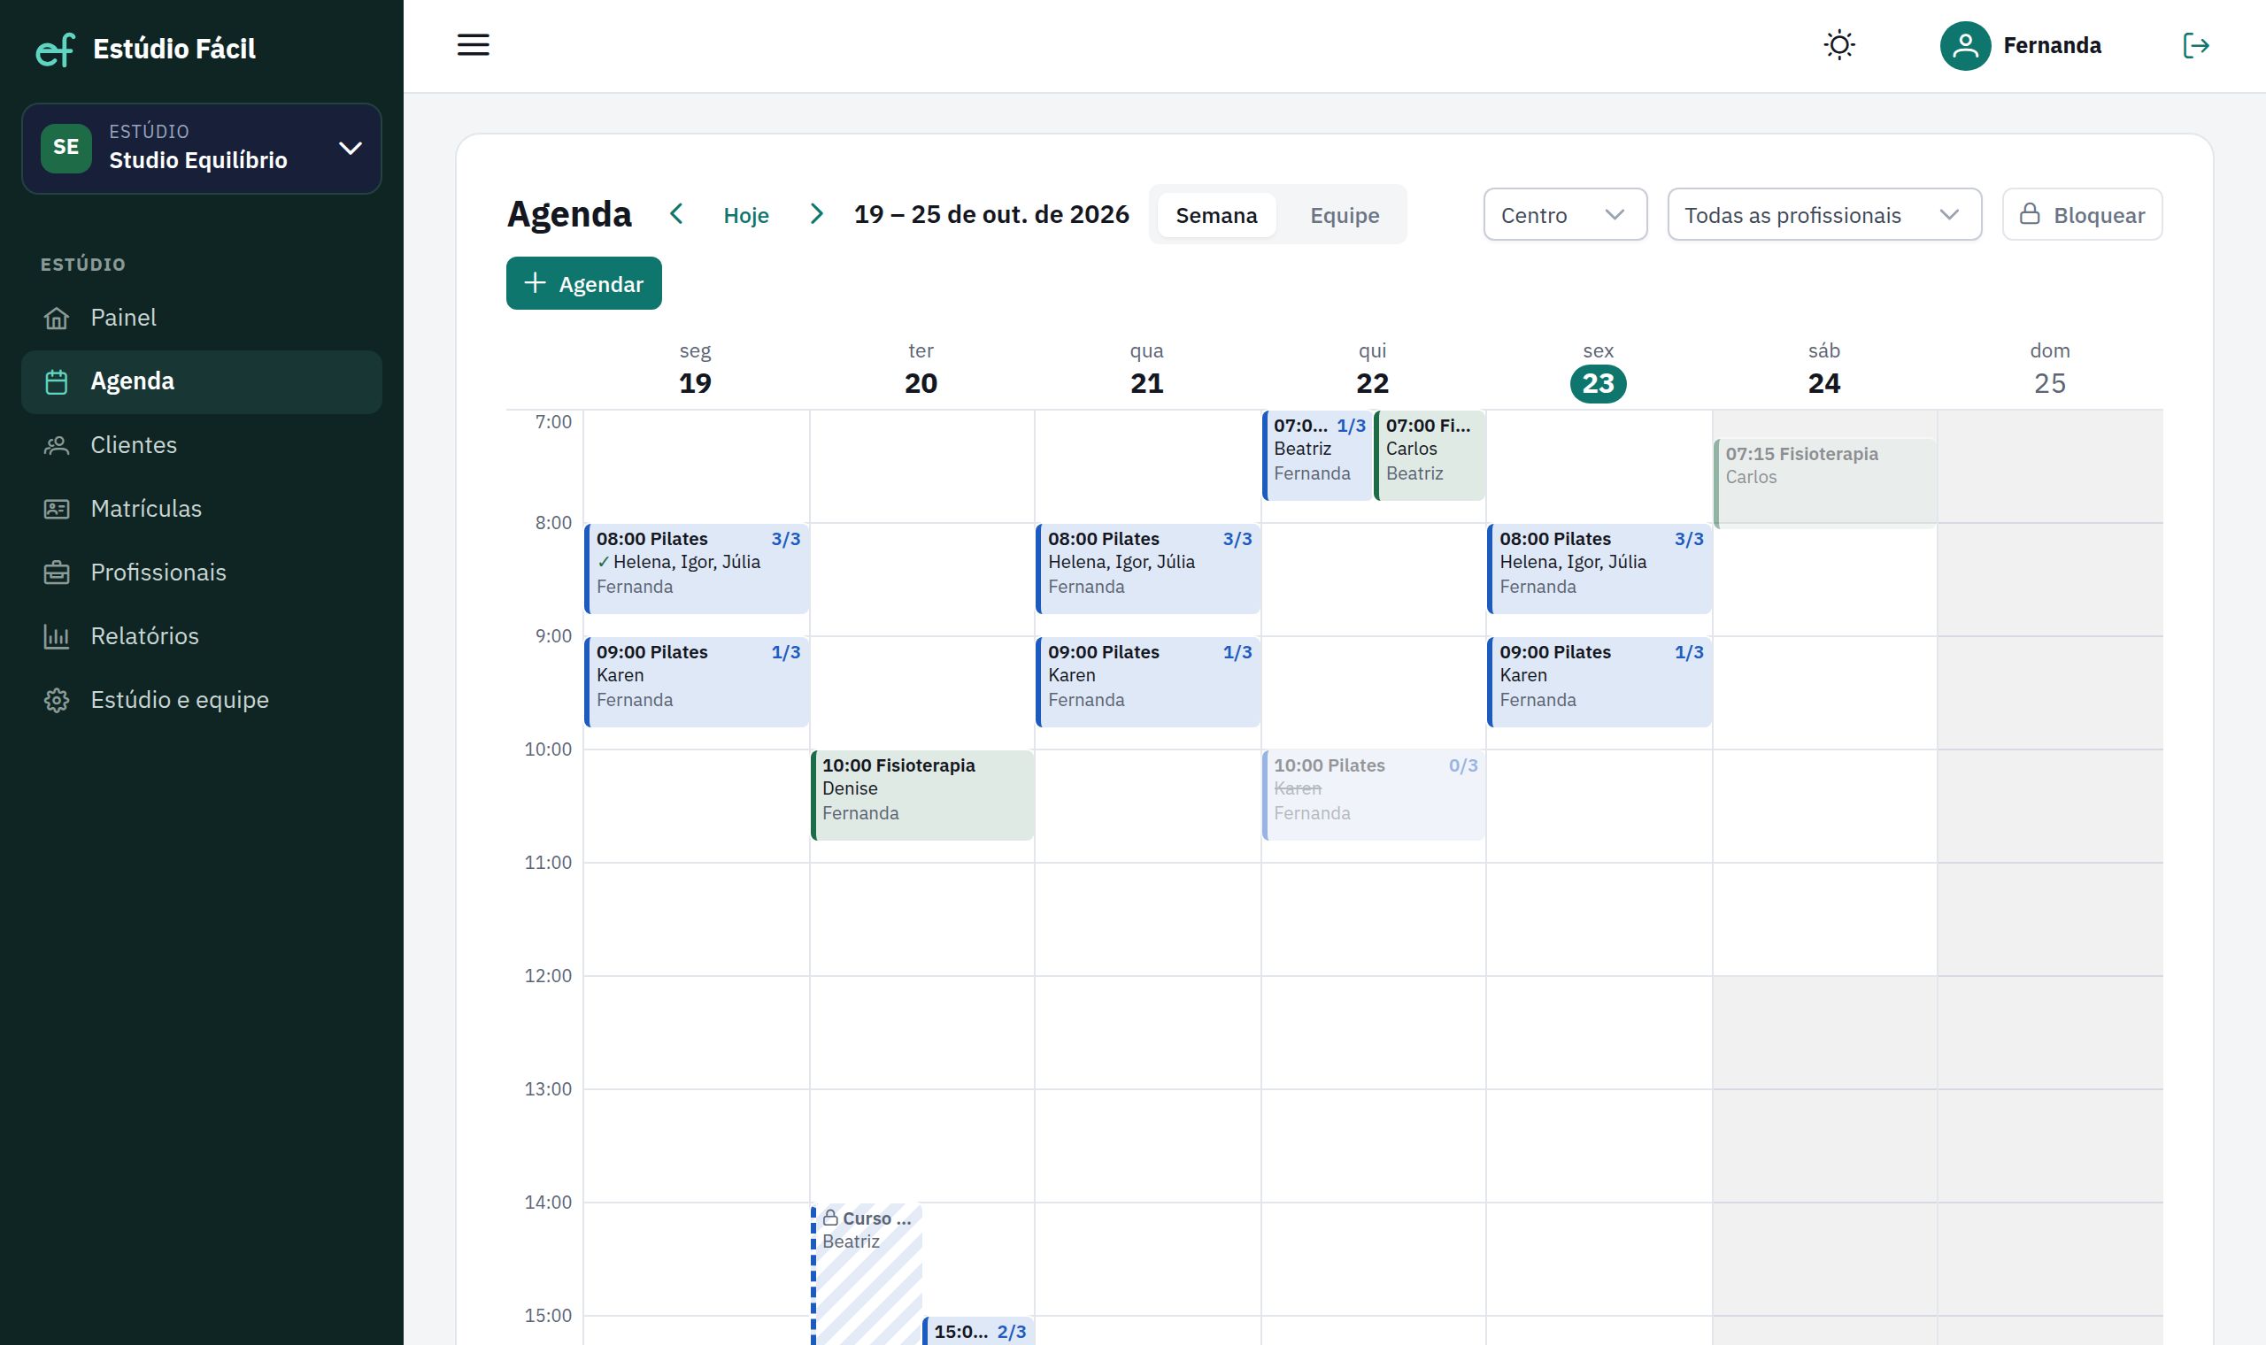Viewport: 2266px width, 1345px height.
Task: Click the Bloquear button
Action: 2082,215
